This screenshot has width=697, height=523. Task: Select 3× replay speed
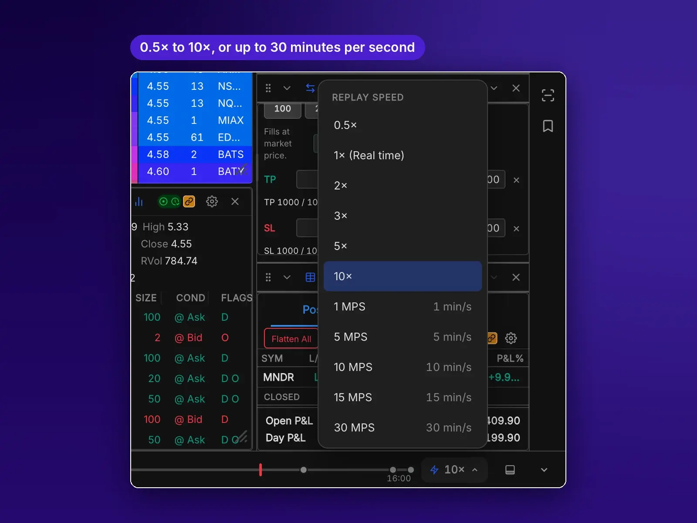(x=403, y=216)
